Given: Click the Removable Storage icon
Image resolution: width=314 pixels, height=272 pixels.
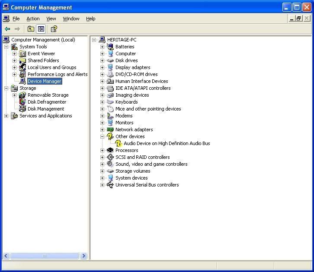Looking at the screenshot, I should point(22,95).
